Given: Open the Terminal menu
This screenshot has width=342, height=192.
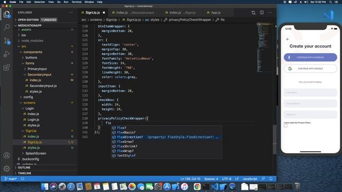Looking at the screenshot, I should click(76, 2).
